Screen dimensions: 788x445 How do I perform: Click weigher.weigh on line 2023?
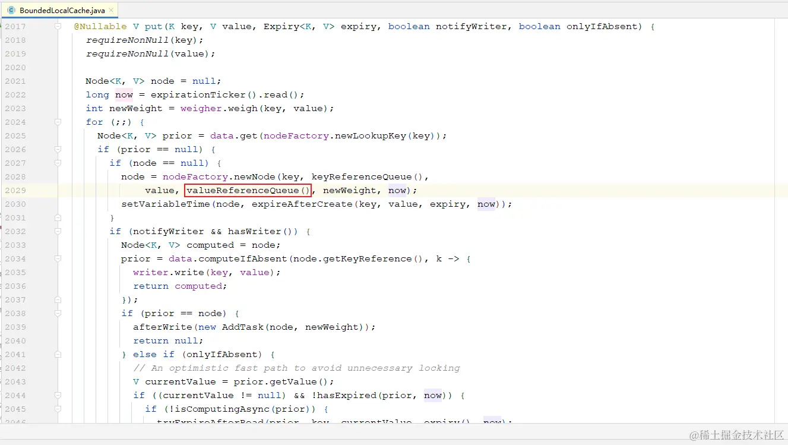219,108
